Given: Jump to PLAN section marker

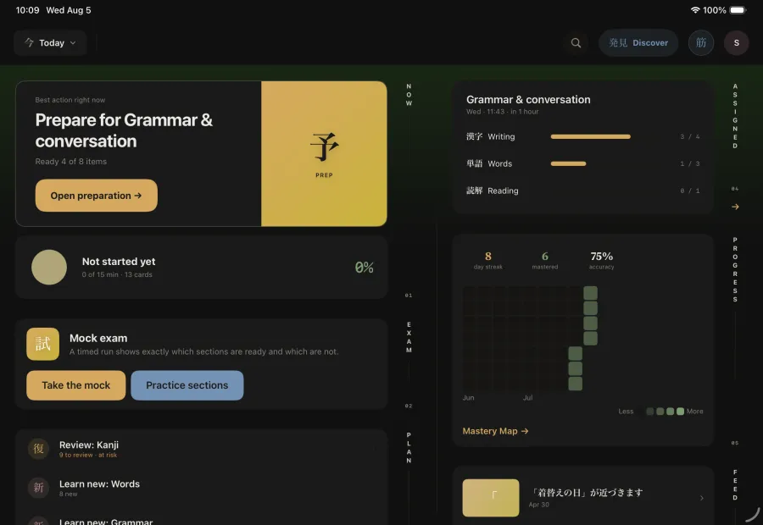Looking at the screenshot, I should (x=409, y=448).
